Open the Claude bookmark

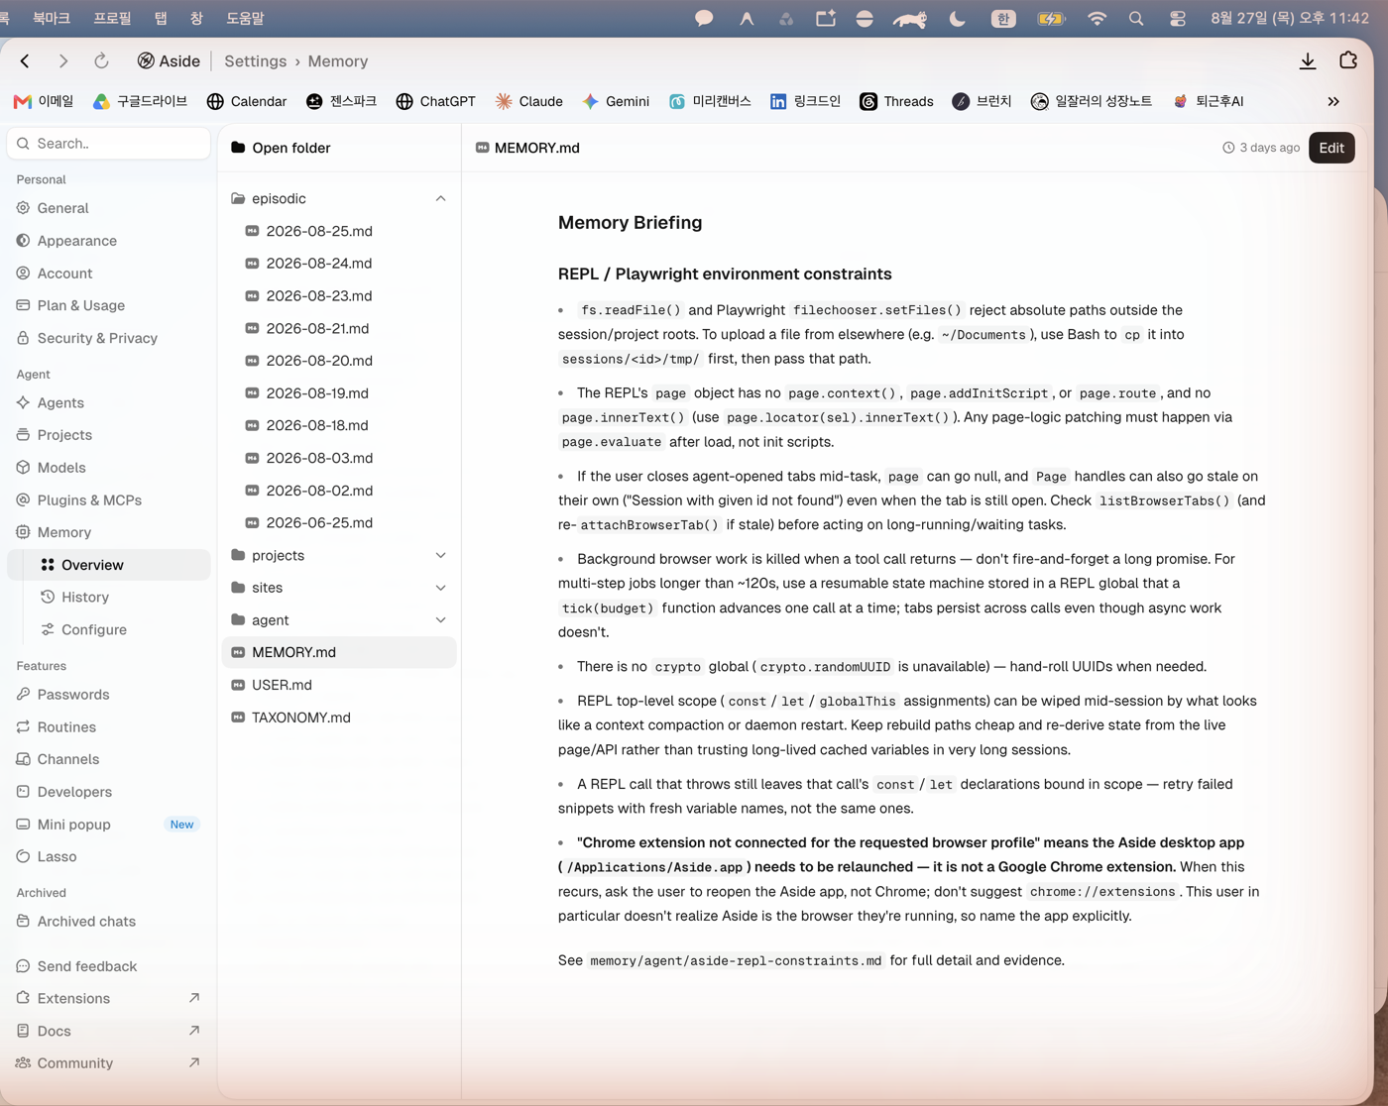pyautogui.click(x=529, y=101)
